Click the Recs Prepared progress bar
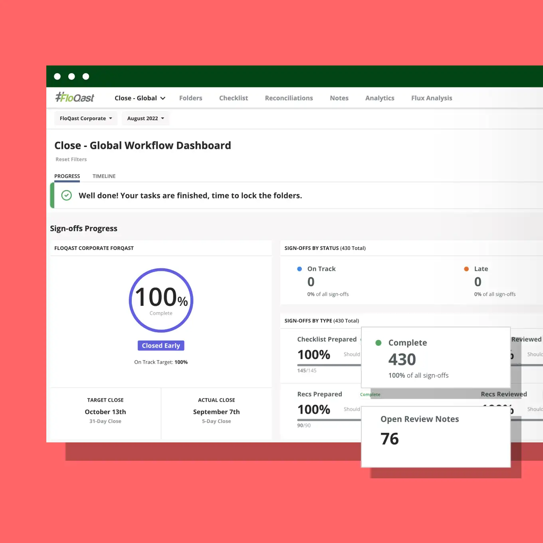Screen dimensions: 543x543 pos(329,420)
